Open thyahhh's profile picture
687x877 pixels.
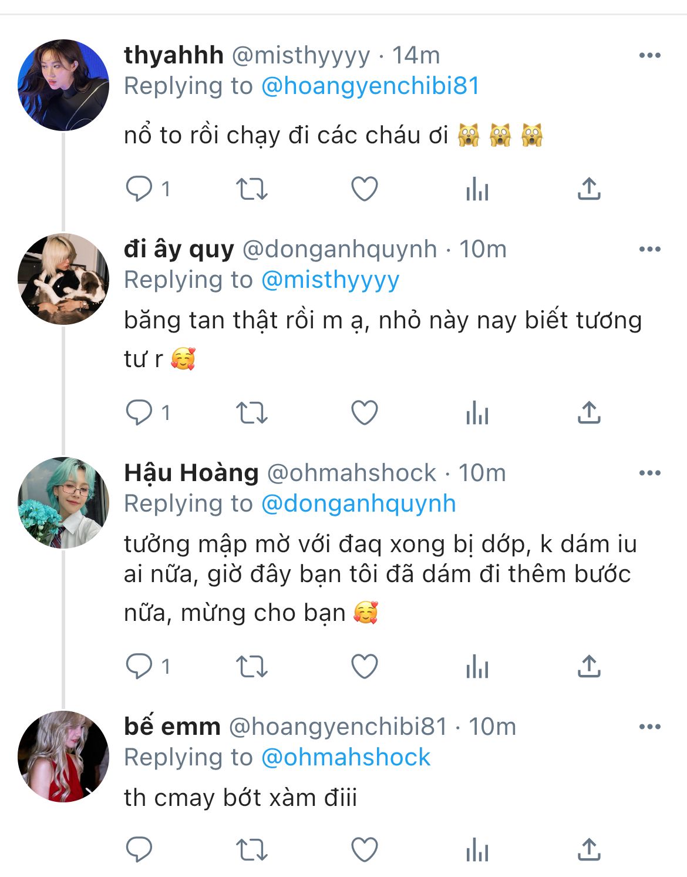[x=63, y=85]
